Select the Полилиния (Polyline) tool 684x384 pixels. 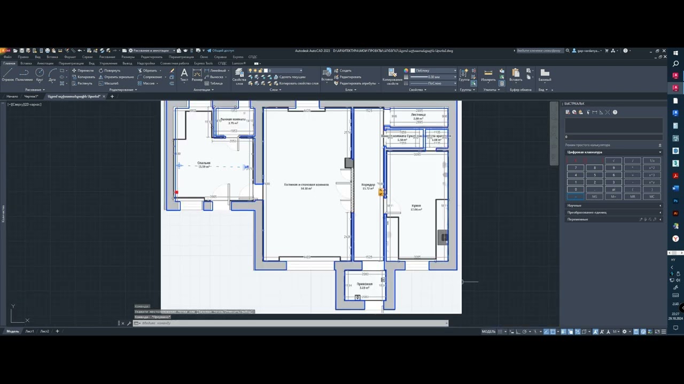[24, 74]
